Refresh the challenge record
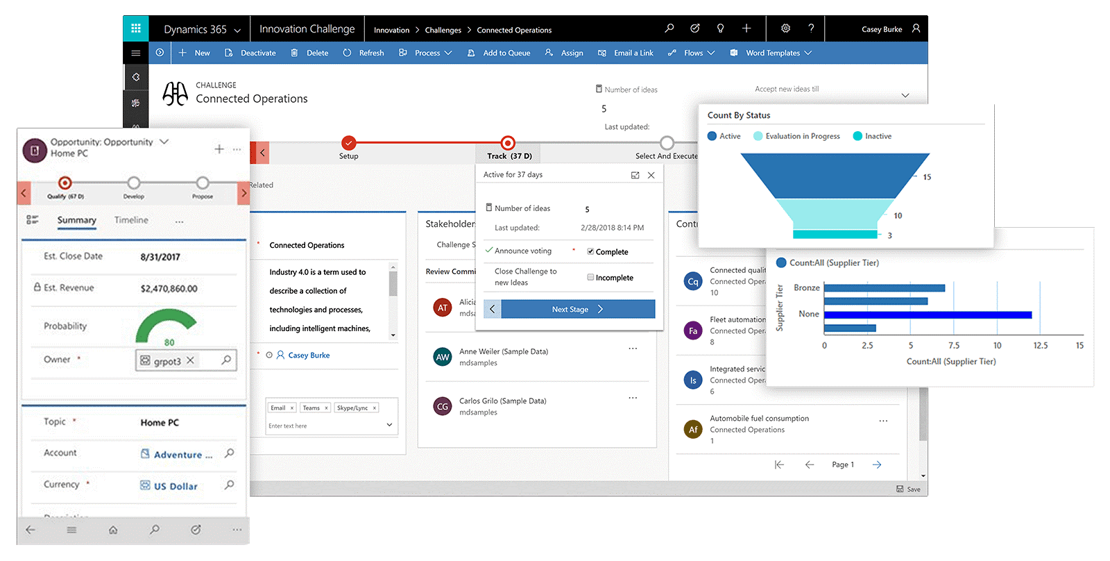 point(364,53)
